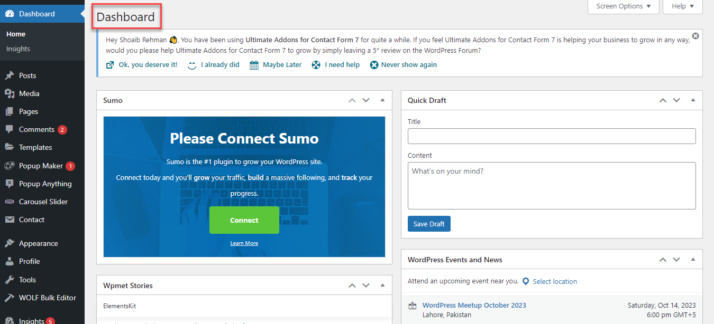The width and height of the screenshot is (714, 324).
Task: Click the Profile user icon
Action: point(10,261)
